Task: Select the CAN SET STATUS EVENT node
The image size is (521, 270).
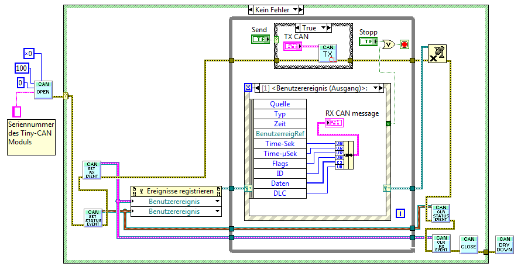Action: (x=93, y=218)
